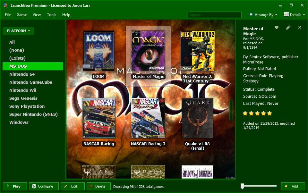
Task: Click the Rating: Not Rated text
Action: pyautogui.click(x=260, y=69)
